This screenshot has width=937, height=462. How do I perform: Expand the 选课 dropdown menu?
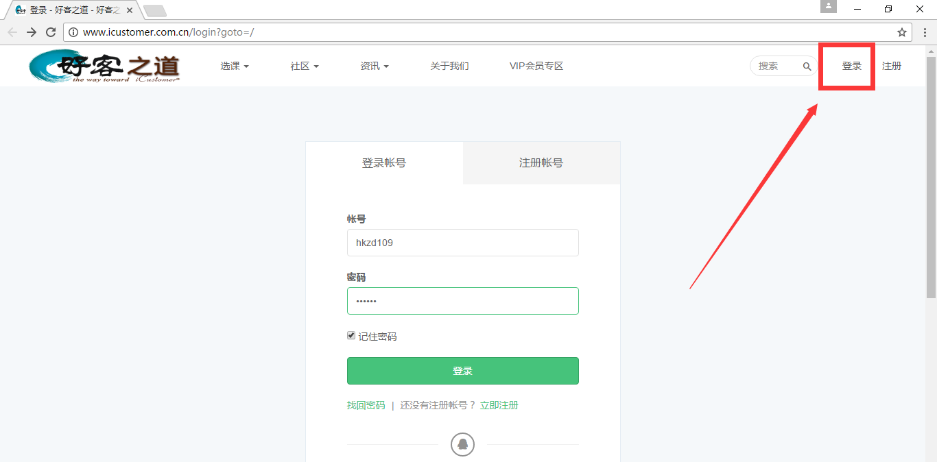(234, 66)
